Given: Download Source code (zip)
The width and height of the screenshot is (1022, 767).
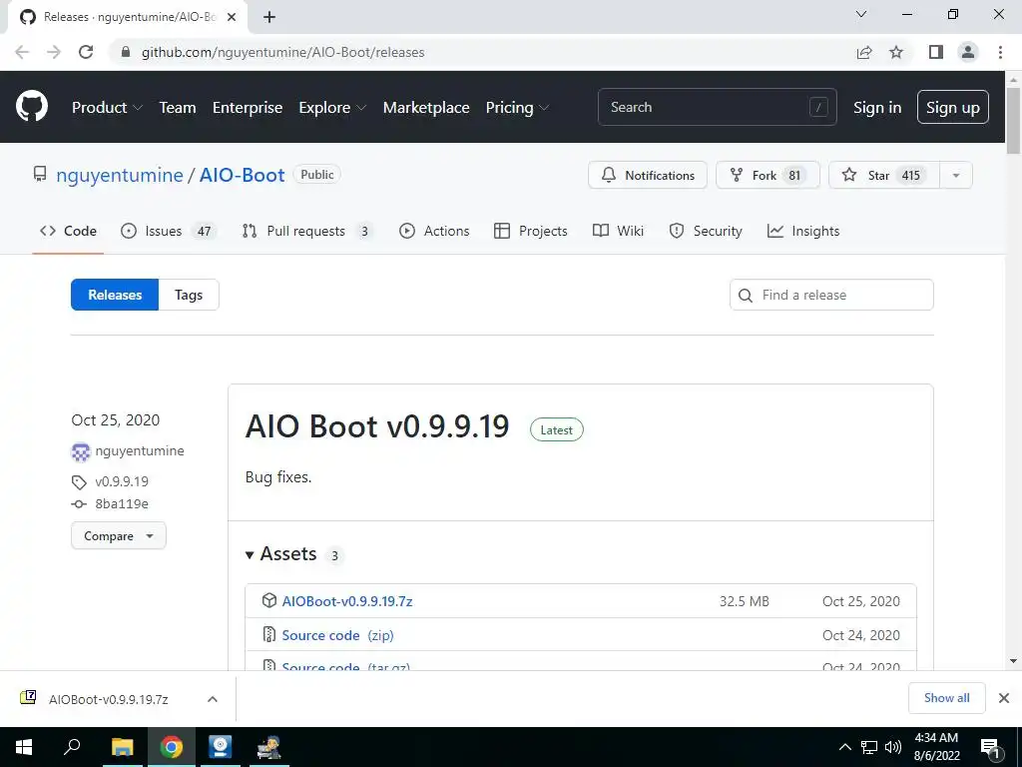Looking at the screenshot, I should [x=337, y=635].
